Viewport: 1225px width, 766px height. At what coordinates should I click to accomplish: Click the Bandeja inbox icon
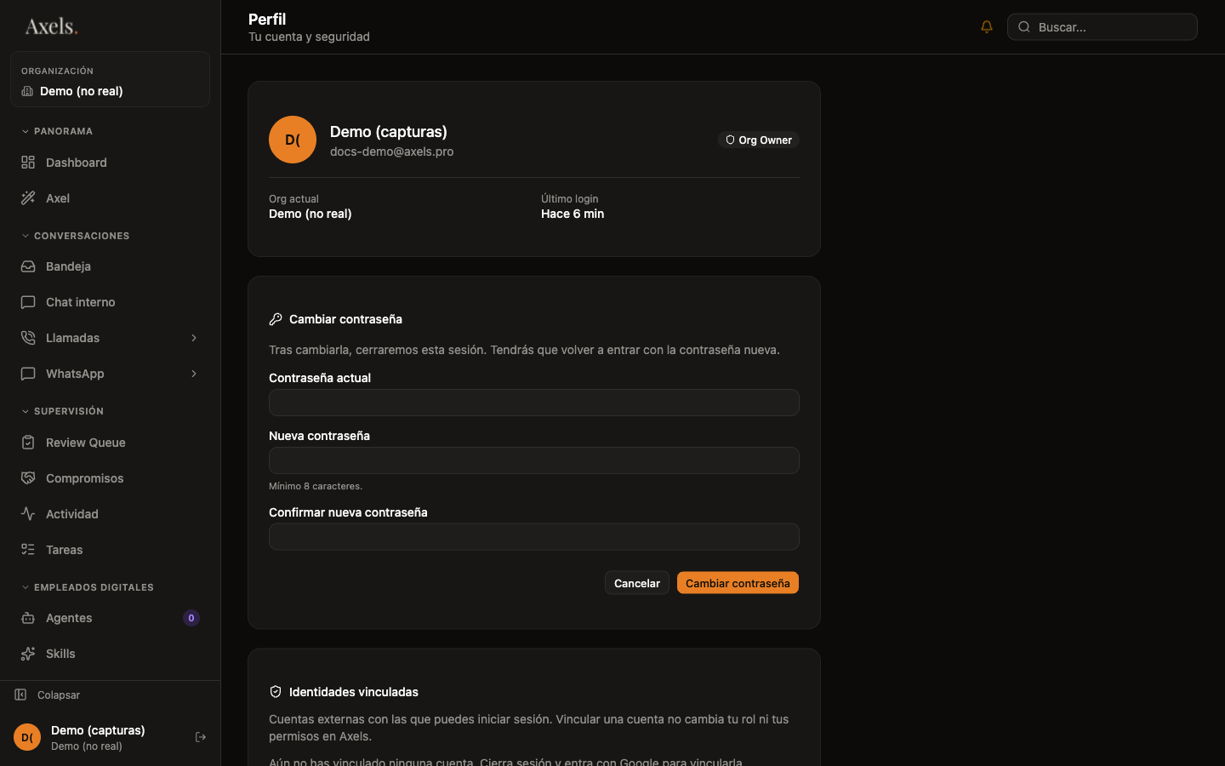click(x=28, y=266)
